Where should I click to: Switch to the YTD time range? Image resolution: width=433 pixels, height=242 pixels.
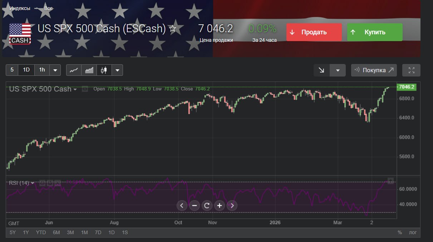(x=41, y=232)
